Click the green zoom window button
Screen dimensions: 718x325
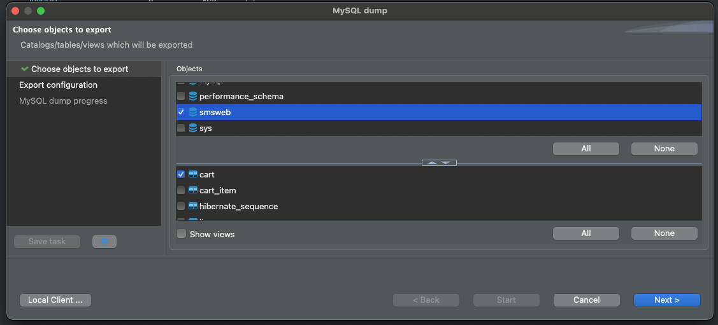[41, 11]
